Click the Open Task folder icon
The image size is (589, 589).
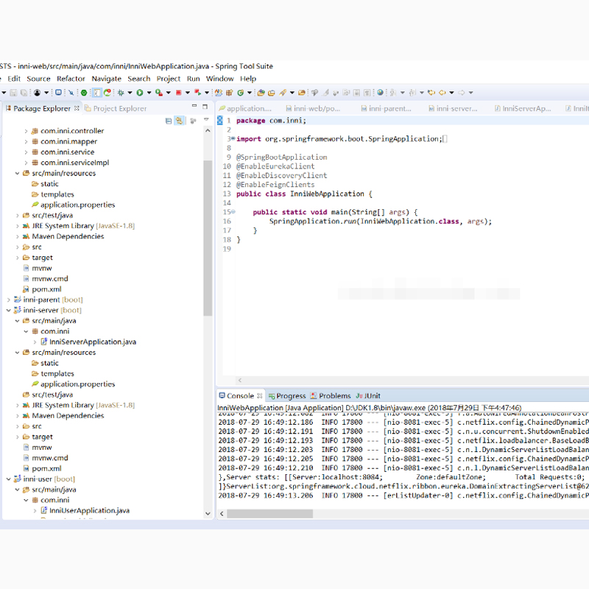(x=271, y=93)
